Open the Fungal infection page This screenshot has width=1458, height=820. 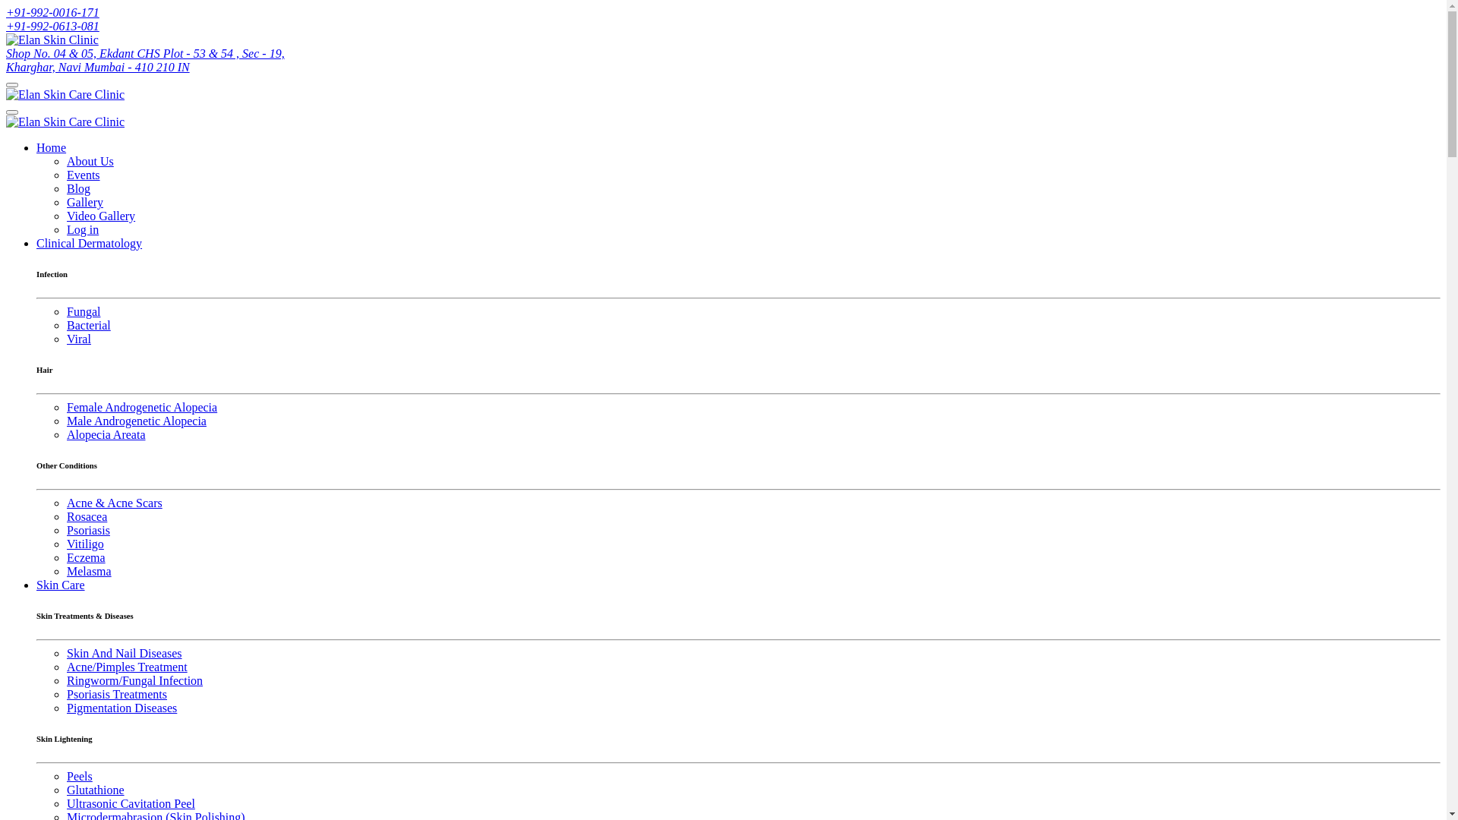tap(83, 312)
